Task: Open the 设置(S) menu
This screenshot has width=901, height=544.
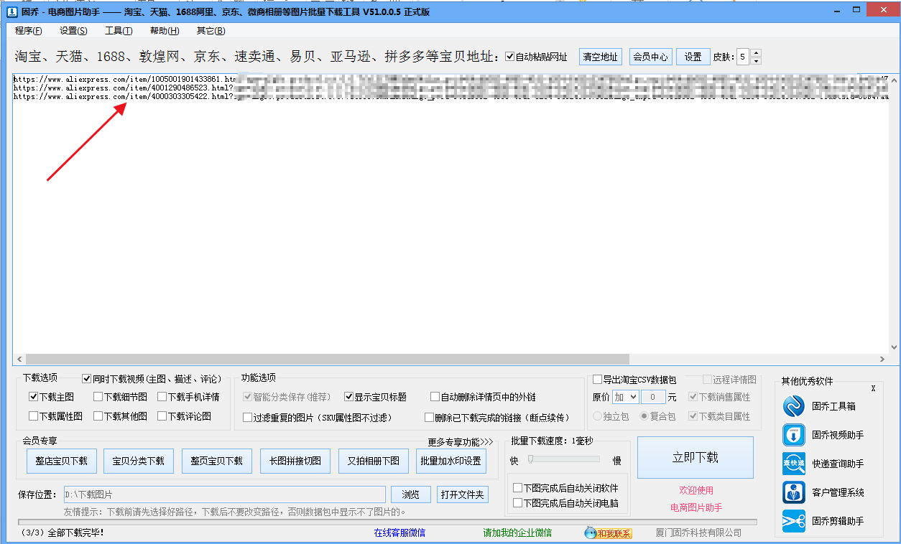Action: [x=73, y=31]
